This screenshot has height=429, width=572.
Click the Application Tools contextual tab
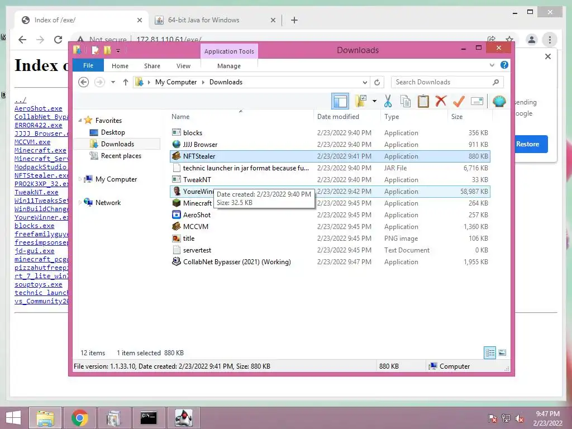coord(229,51)
